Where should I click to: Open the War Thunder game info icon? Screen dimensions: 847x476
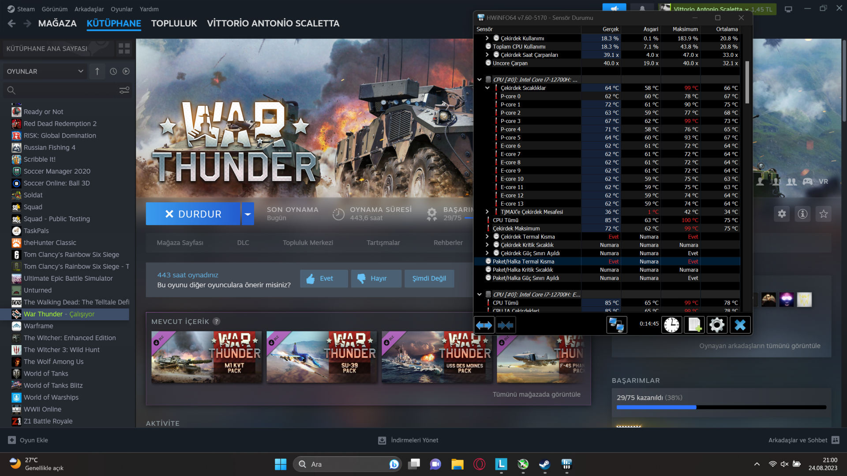tap(802, 214)
